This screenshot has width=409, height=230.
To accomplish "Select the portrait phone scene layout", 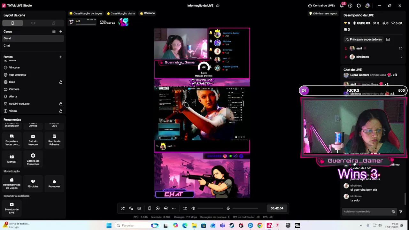I will [x=12, y=23].
